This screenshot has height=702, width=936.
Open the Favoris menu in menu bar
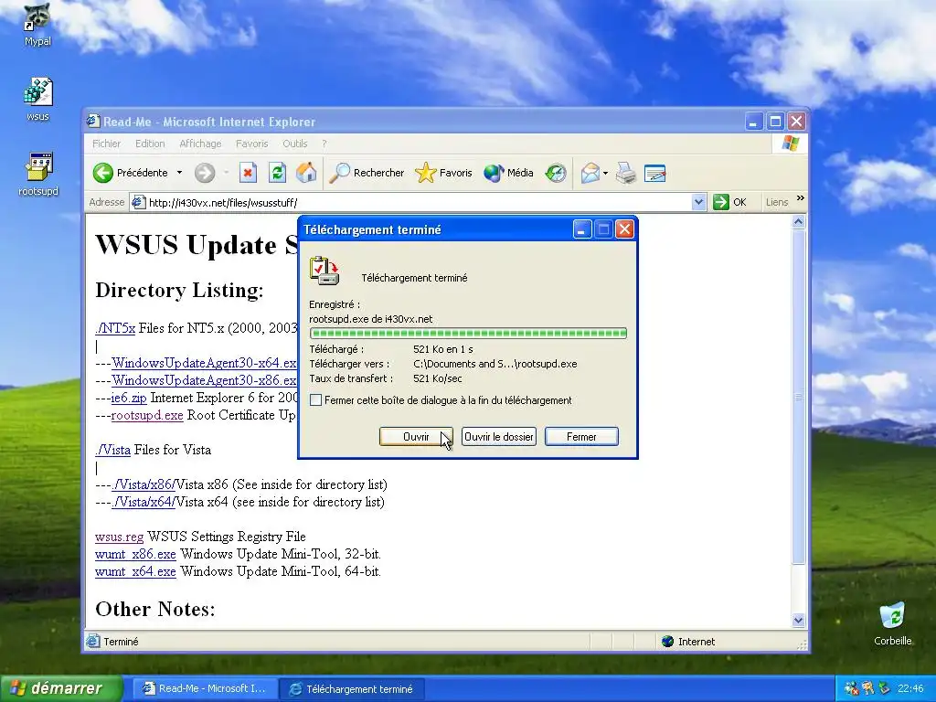point(252,144)
